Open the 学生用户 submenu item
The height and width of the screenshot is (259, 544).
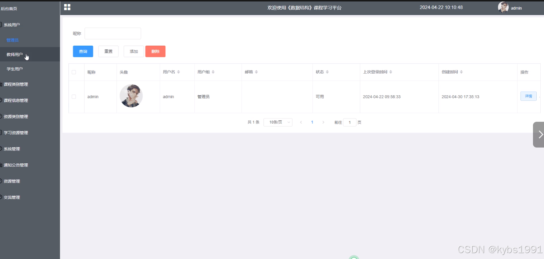(x=30, y=69)
